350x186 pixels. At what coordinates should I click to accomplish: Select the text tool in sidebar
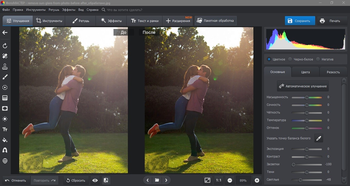point(5,129)
